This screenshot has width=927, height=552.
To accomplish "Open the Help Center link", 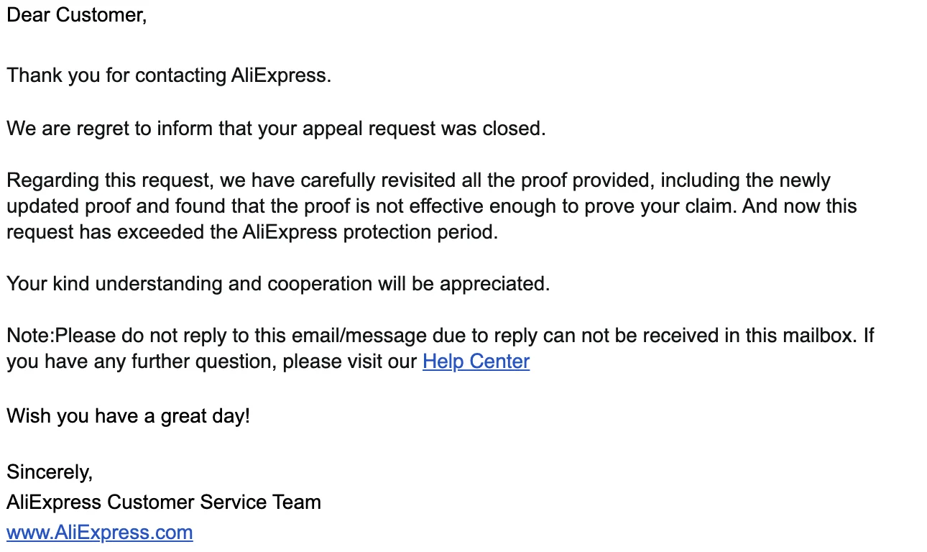I will [476, 362].
